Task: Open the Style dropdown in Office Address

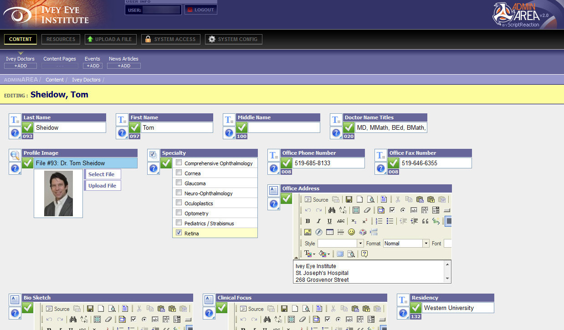Action: (360, 244)
